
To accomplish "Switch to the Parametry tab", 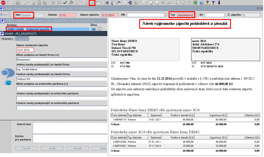I will coord(7,39).
